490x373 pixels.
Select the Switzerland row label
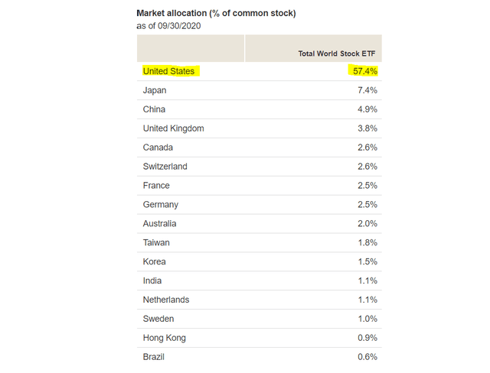point(165,167)
